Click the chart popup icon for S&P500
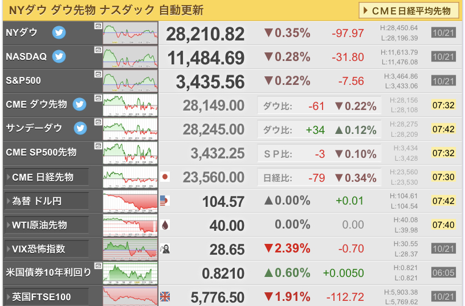Viewport: 465px width, 306px height. coord(98,74)
